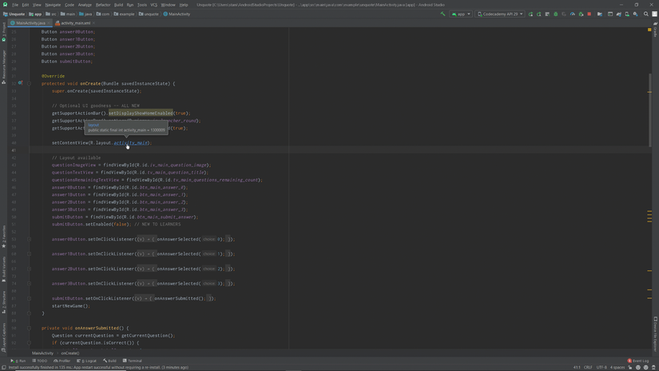
Task: Open the Layout Captures side tab
Action: point(4,337)
